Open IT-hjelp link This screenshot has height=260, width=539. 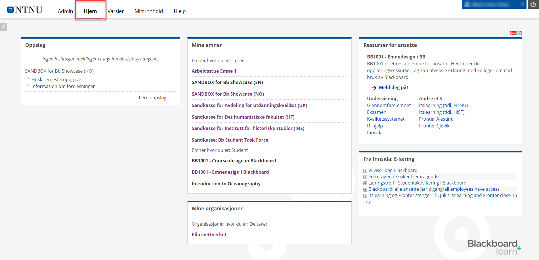pyautogui.click(x=375, y=126)
